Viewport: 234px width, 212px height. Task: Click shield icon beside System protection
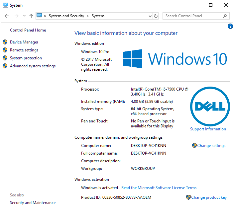point(5,58)
